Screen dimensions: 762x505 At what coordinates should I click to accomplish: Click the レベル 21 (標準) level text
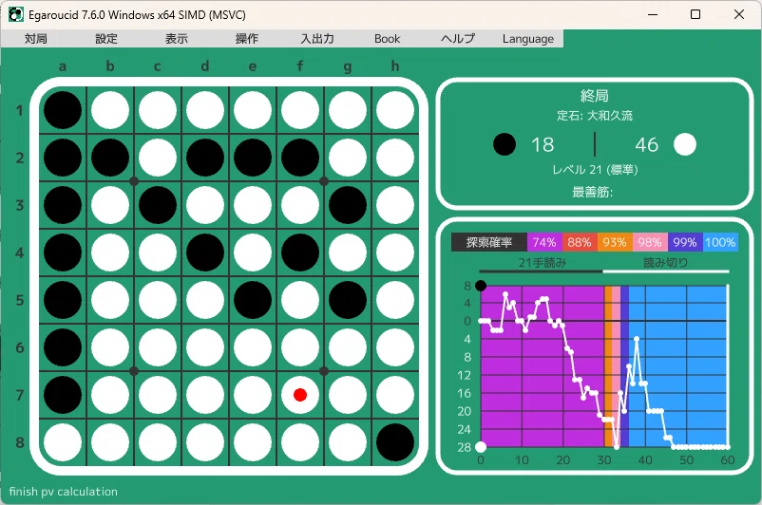(595, 170)
